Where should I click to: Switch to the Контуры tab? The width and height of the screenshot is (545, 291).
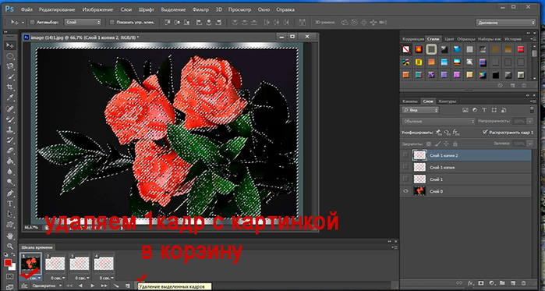click(447, 101)
